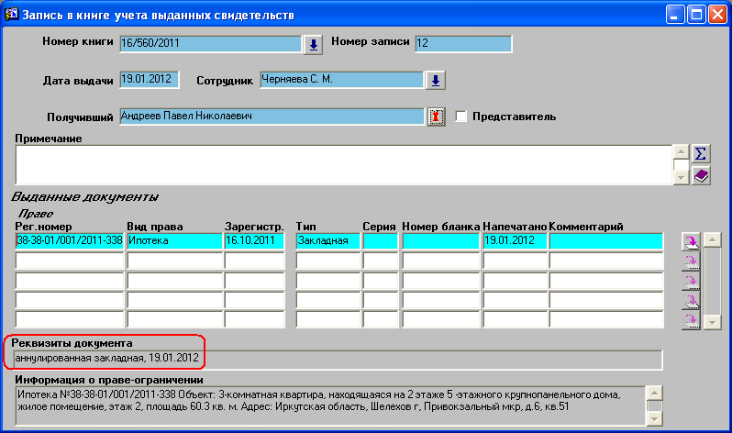Click the magenta arrow icon in the Ипотека row

(691, 241)
